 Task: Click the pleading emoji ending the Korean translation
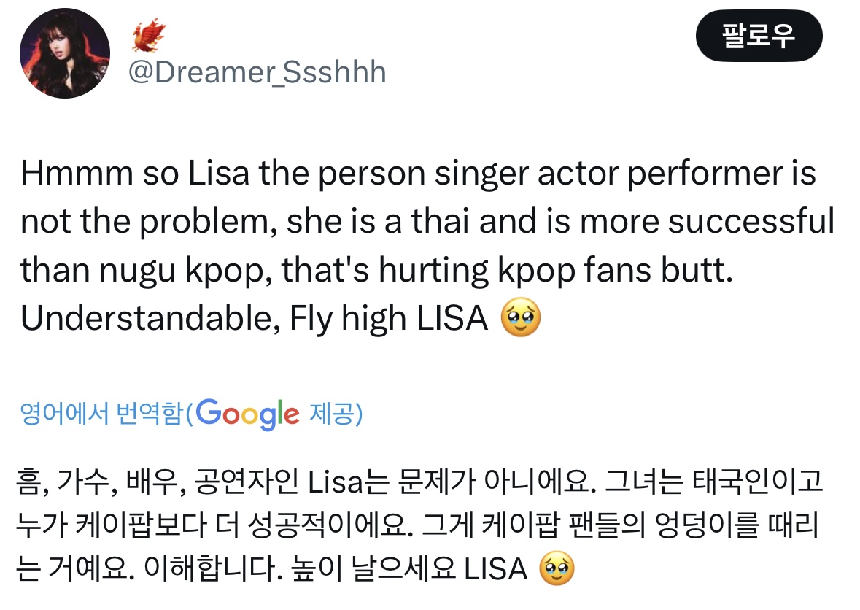(x=556, y=569)
